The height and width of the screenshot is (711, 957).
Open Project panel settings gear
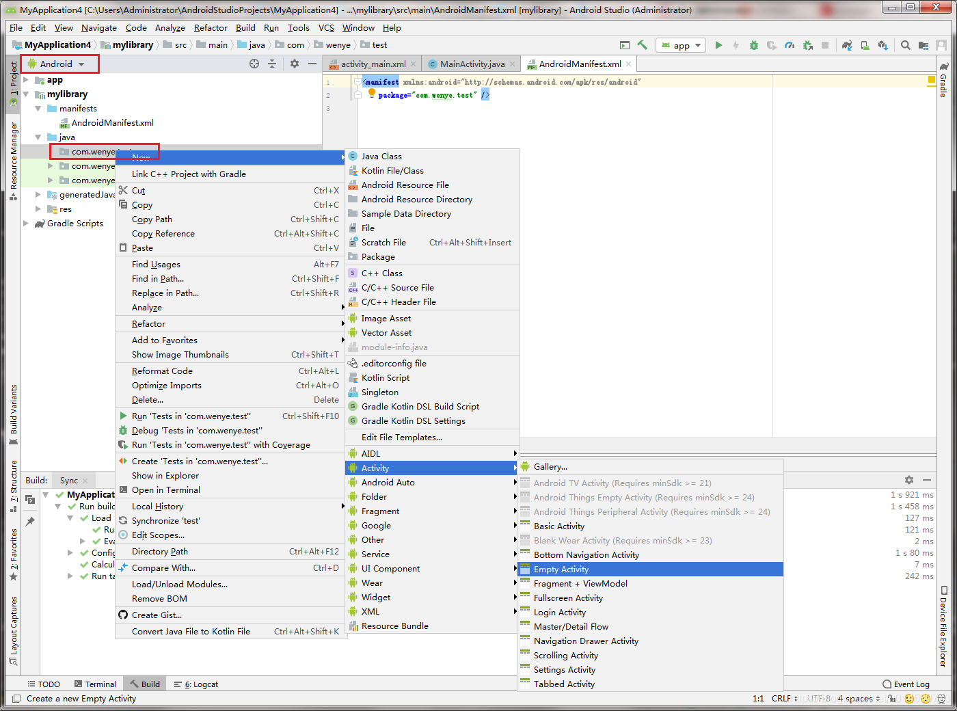click(x=295, y=64)
